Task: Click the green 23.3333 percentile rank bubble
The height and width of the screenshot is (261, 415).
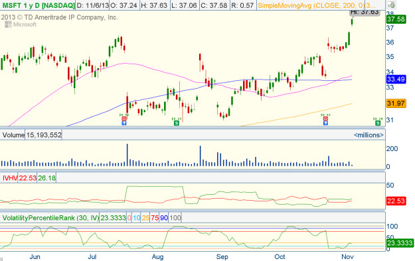Action: pos(400,242)
